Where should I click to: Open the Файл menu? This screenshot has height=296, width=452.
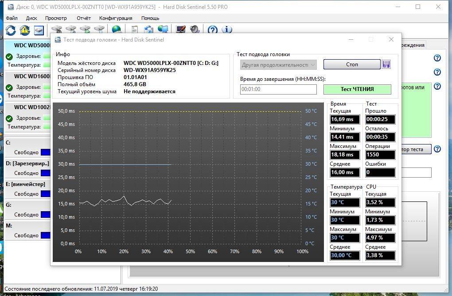12,18
